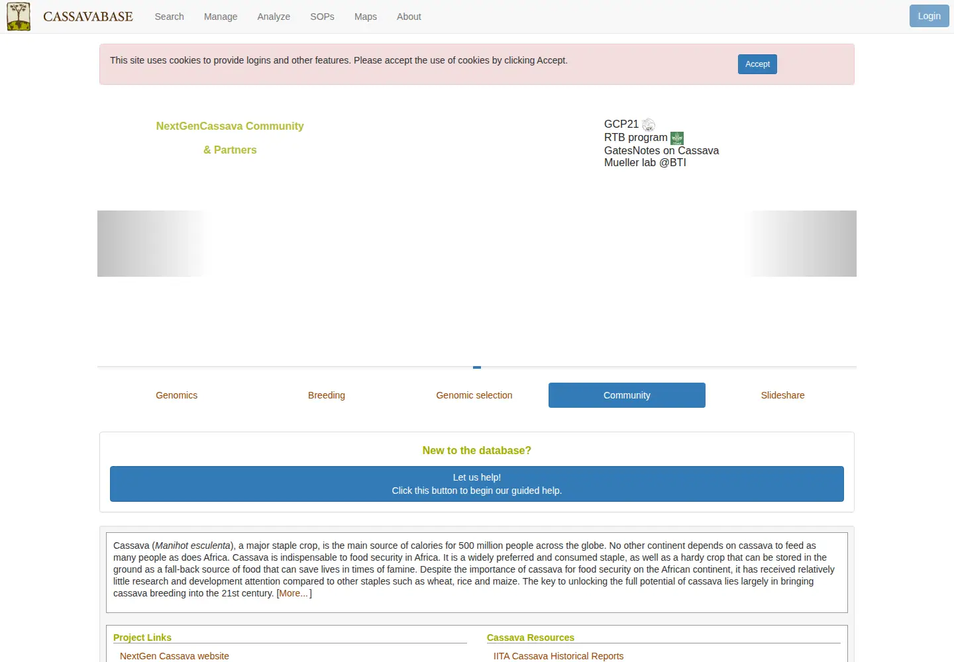Click the Cassavabase tree logo icon
The height and width of the screenshot is (662, 954).
pyautogui.click(x=19, y=17)
